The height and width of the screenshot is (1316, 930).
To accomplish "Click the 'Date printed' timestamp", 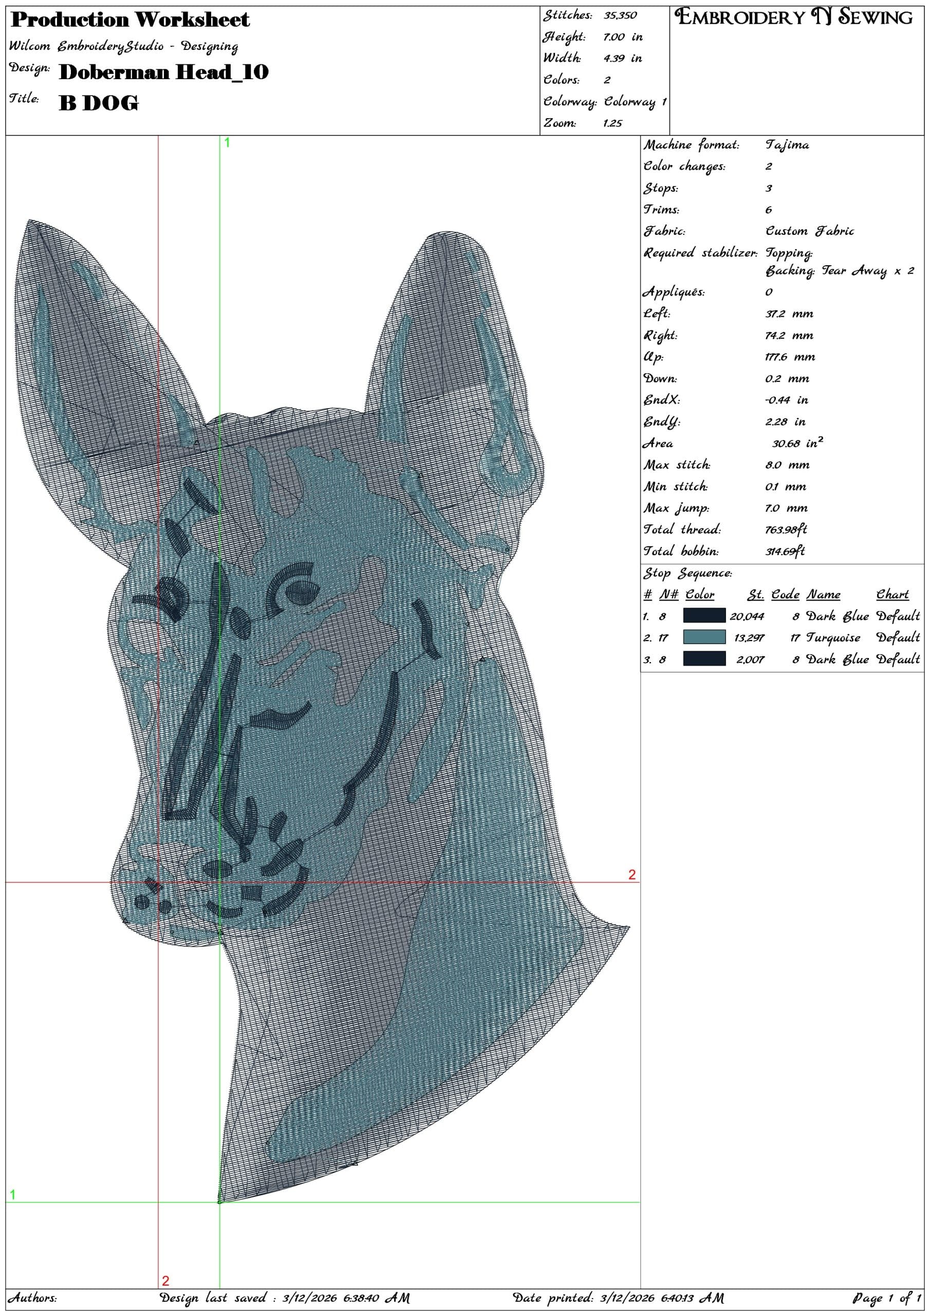I will point(618,1297).
